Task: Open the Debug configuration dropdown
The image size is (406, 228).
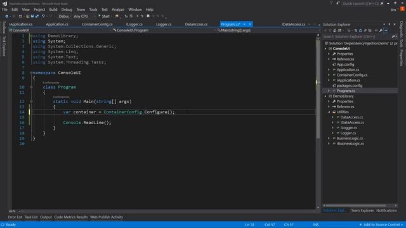Action: pos(64,16)
